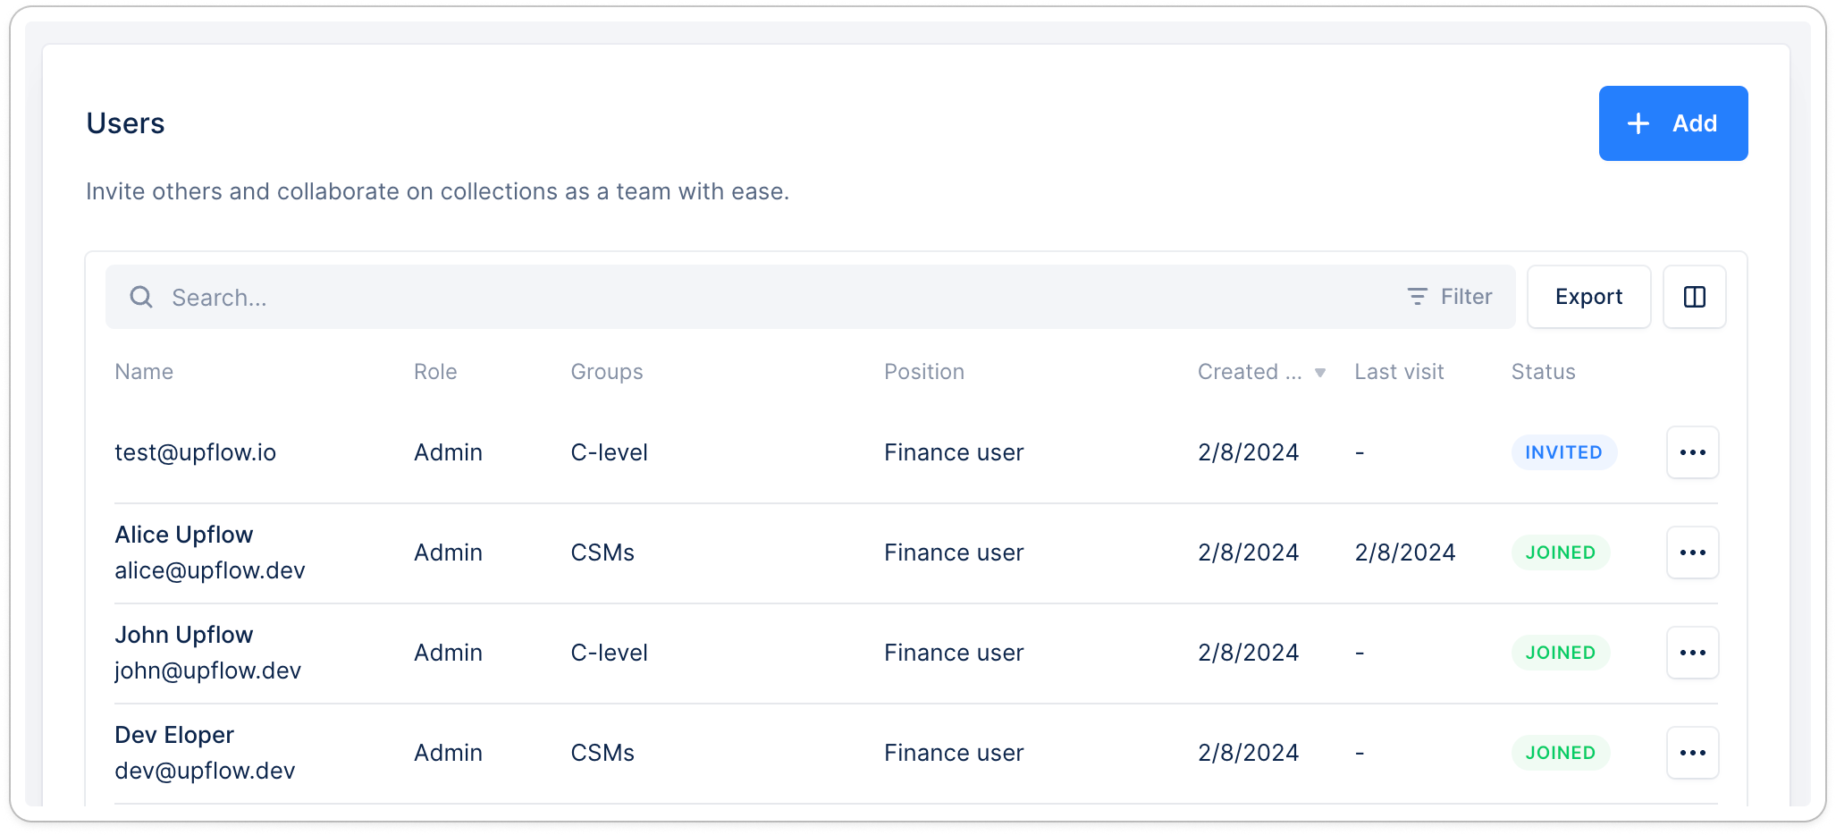Viewport: 1836px width, 835px height.
Task: Click the Role column header
Action: [435, 372]
